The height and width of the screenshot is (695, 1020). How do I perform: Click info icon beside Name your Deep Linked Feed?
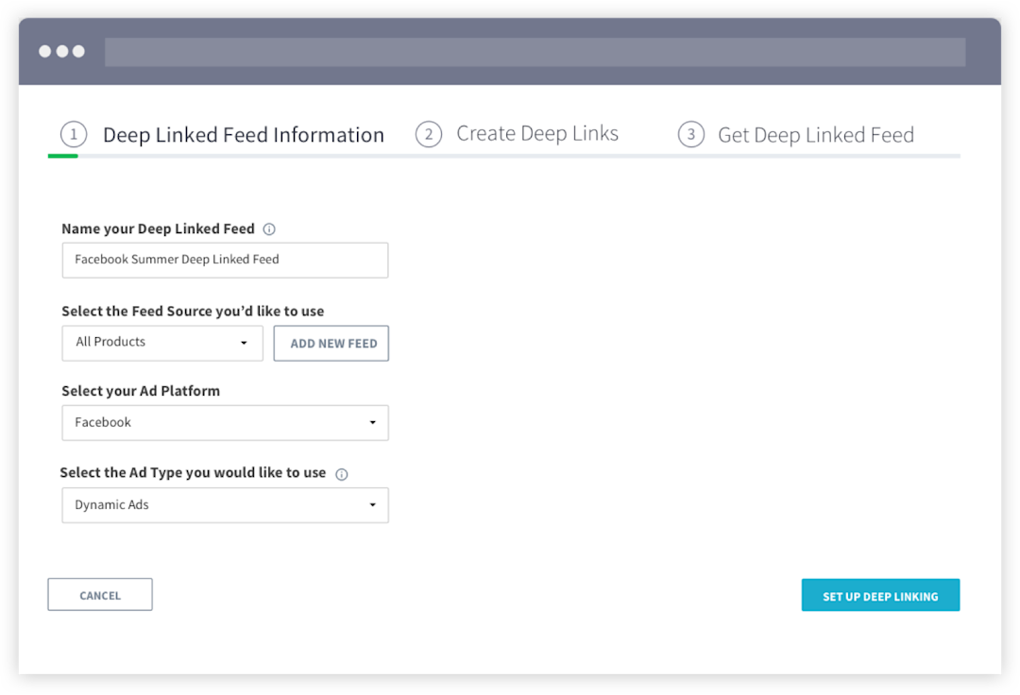[268, 229]
